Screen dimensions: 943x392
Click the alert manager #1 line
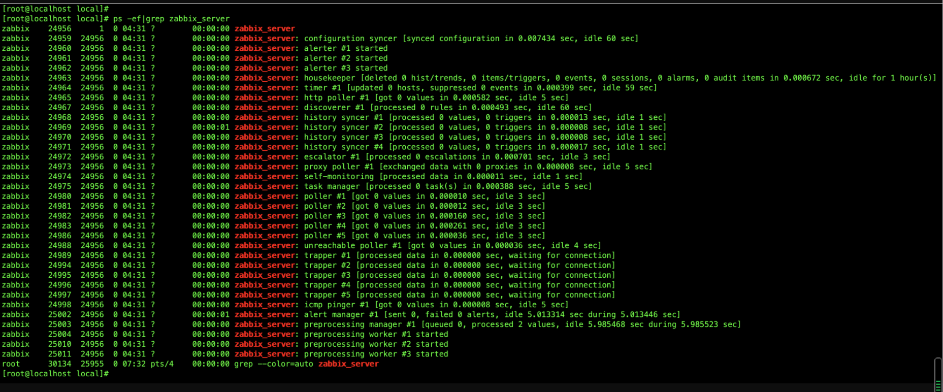341,314
